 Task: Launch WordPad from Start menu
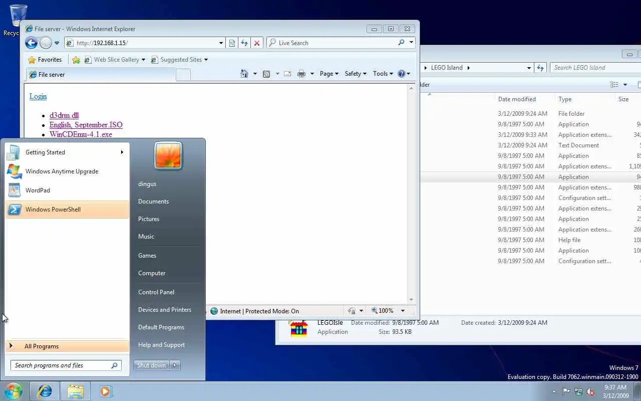(x=67, y=190)
